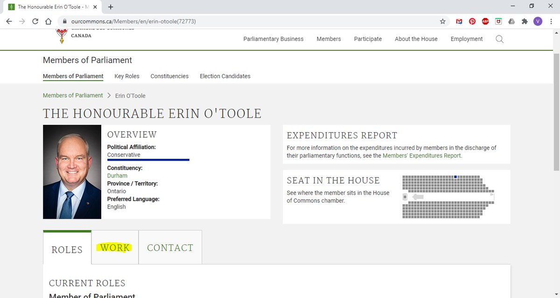Click the 'Conservative' affiliation text
Image resolution: width=560 pixels, height=298 pixels.
click(124, 155)
